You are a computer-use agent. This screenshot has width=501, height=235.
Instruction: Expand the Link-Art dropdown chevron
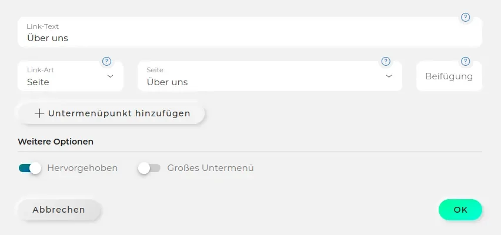(x=110, y=76)
